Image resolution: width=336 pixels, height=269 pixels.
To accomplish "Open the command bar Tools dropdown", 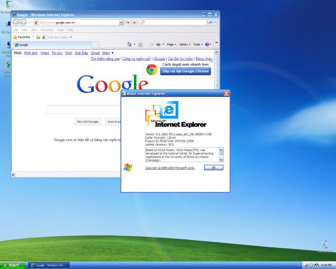I will tap(198, 44).
